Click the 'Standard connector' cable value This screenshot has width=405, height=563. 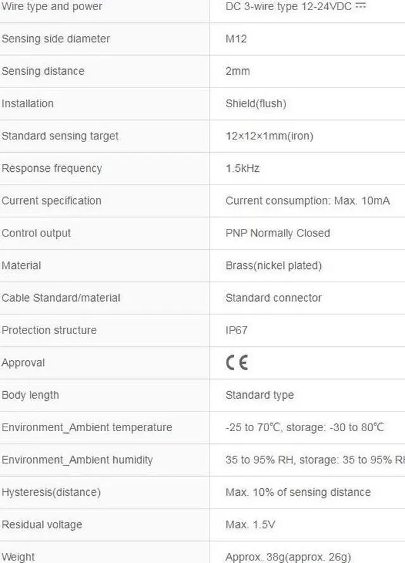273,297
